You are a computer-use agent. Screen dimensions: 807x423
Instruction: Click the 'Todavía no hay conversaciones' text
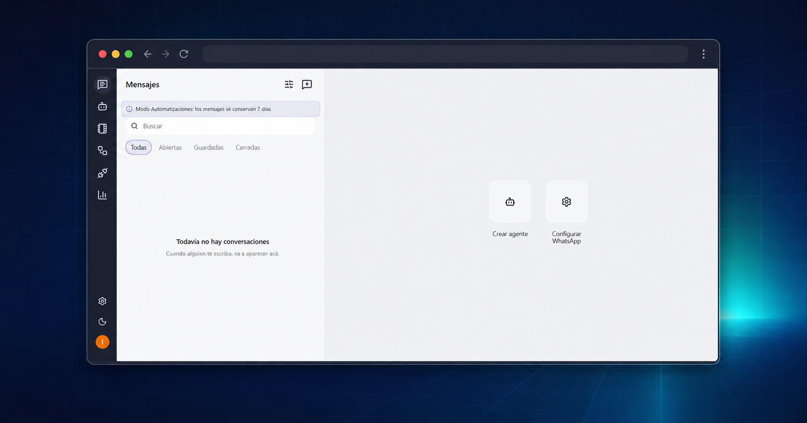click(x=222, y=242)
